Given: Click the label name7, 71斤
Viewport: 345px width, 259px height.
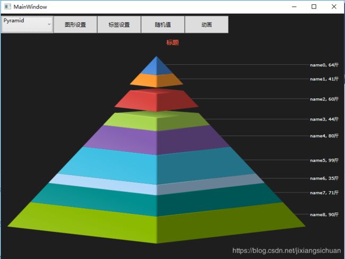Looking at the screenshot, I should [324, 193].
